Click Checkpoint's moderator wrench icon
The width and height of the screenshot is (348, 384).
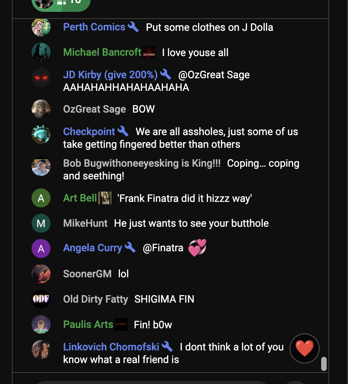(x=123, y=131)
